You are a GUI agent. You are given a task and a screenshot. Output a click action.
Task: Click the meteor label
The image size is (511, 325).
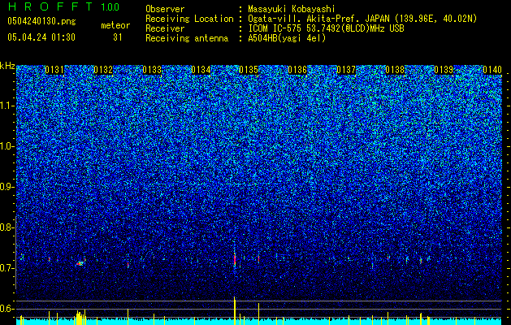115,25
